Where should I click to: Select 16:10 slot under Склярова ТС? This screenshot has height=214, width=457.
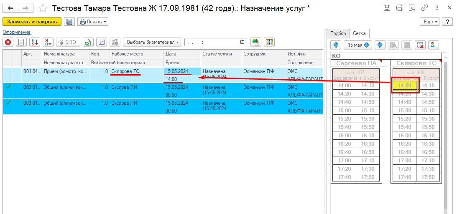pos(428,136)
